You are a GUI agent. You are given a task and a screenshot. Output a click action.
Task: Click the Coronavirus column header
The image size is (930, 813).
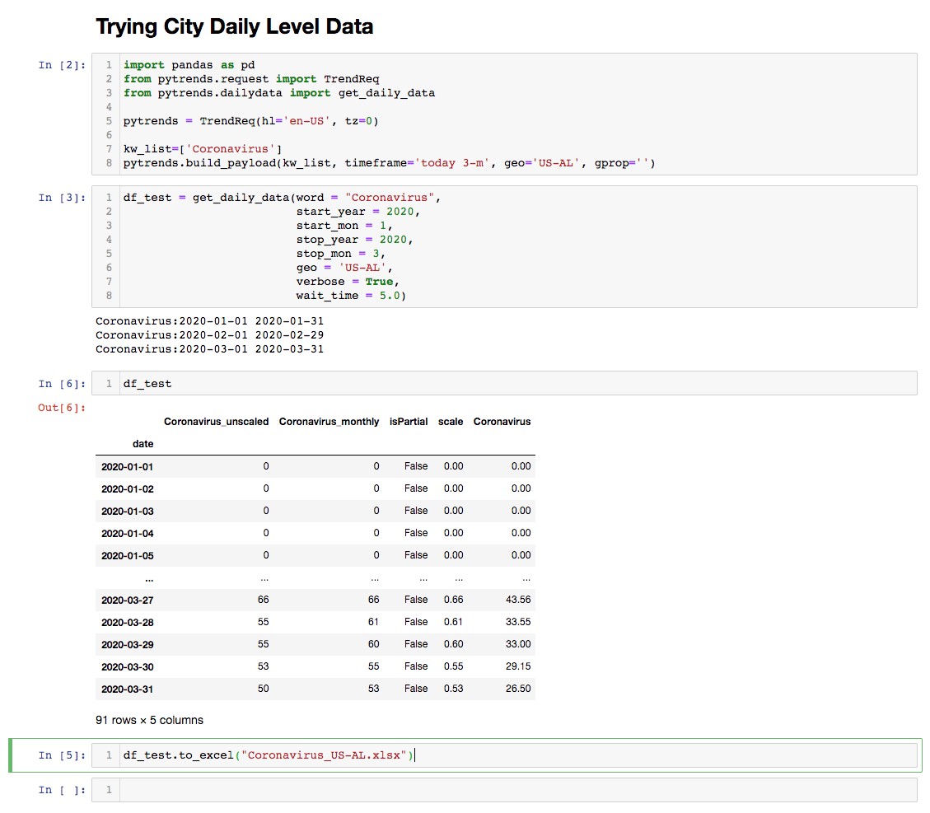(x=502, y=422)
